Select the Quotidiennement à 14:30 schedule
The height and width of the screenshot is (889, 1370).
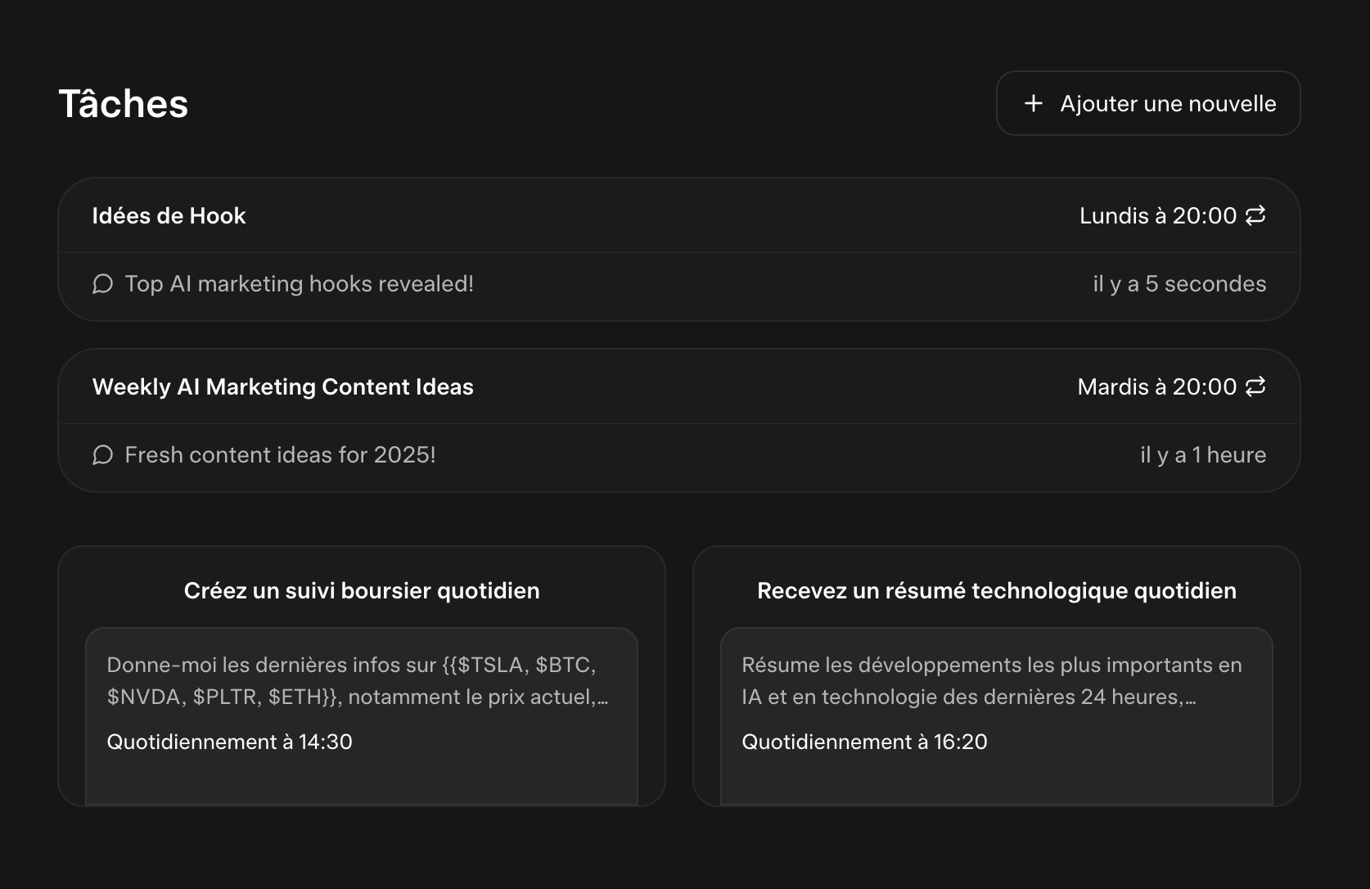click(230, 742)
